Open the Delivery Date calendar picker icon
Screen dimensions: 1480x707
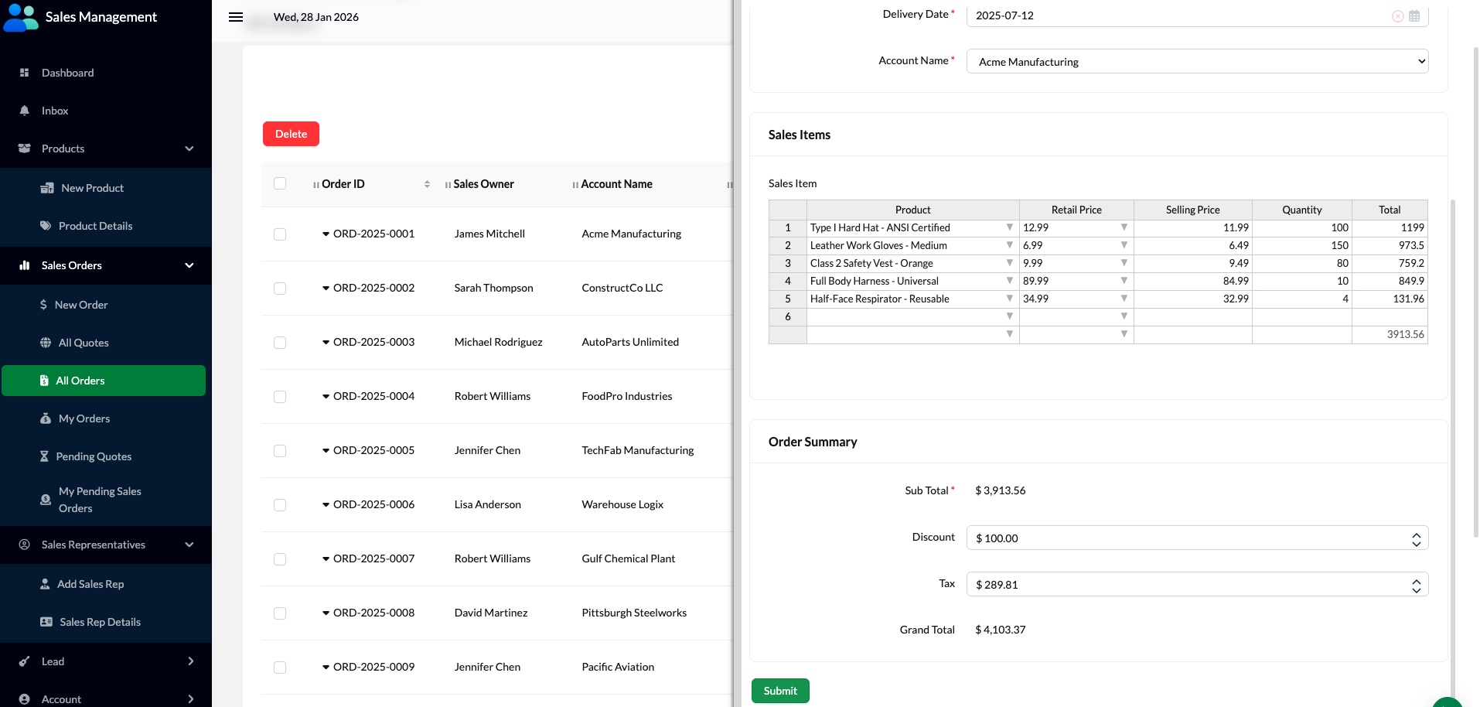click(1414, 16)
